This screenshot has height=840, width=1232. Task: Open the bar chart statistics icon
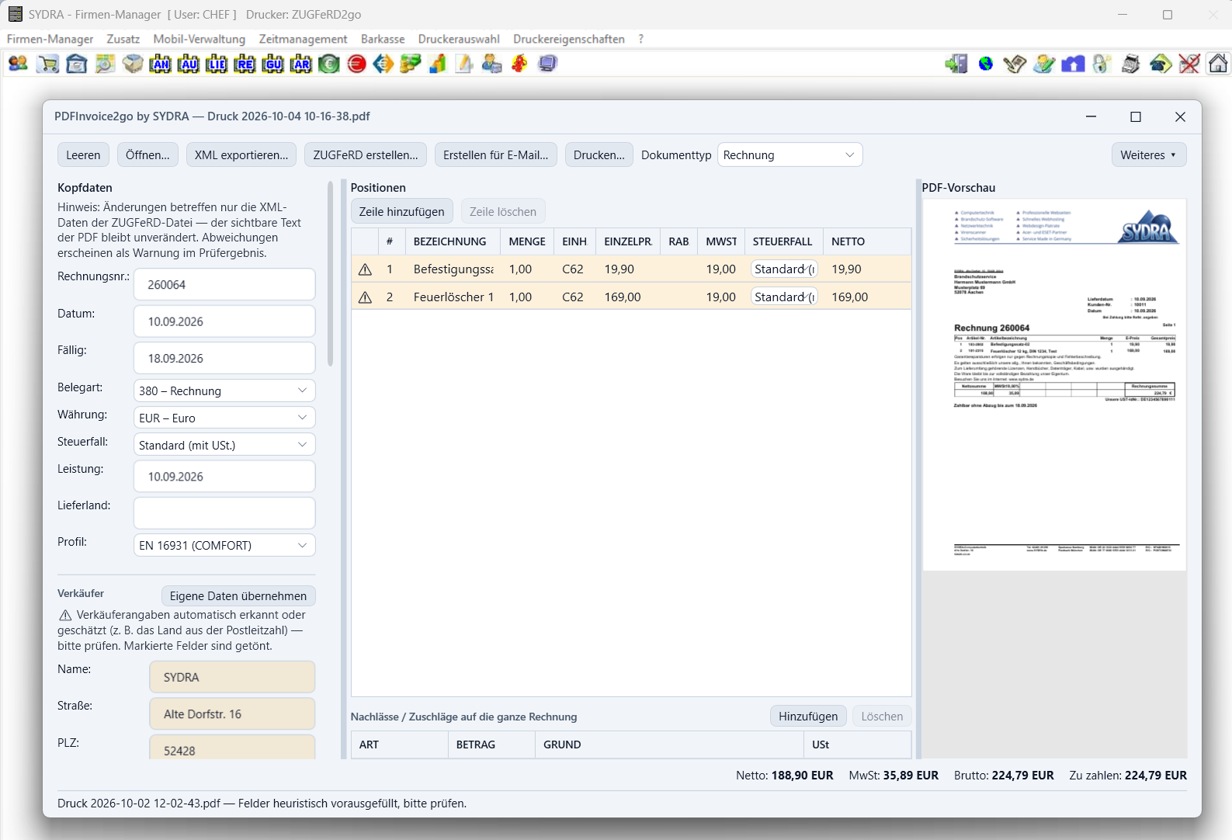pos(438,64)
